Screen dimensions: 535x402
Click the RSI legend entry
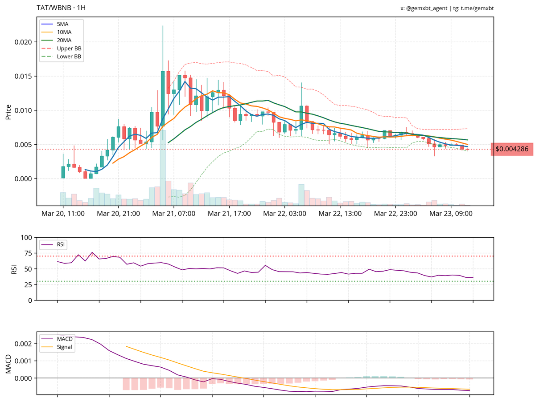[x=53, y=244]
